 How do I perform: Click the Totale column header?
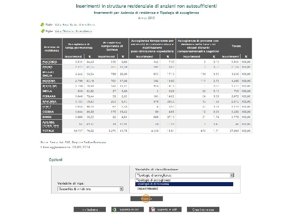[x=236, y=46]
